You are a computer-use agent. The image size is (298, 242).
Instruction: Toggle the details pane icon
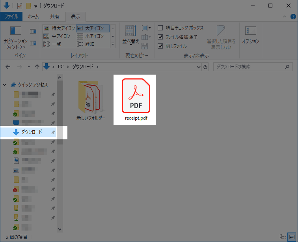coord(33,43)
